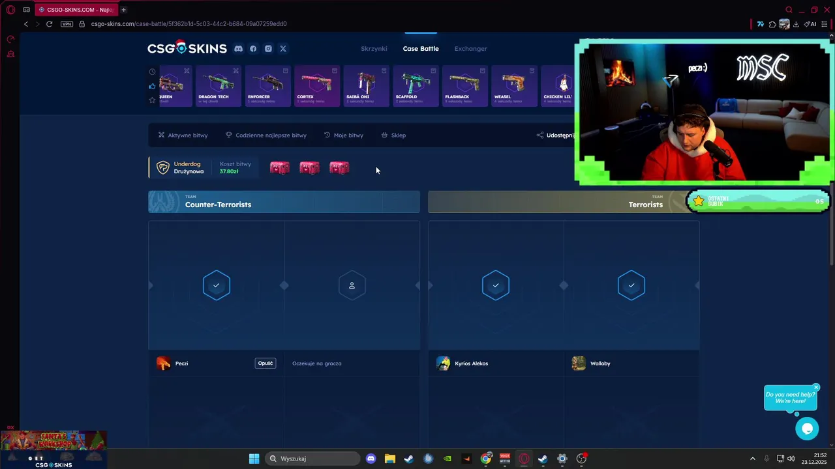Open the browser search tabs magnifier

tap(789, 10)
